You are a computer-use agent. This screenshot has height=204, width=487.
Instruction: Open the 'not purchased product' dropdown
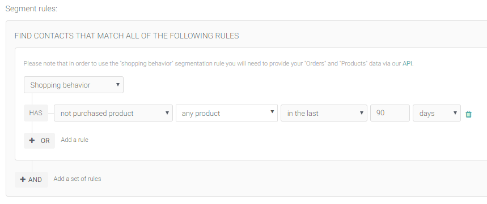coord(113,113)
